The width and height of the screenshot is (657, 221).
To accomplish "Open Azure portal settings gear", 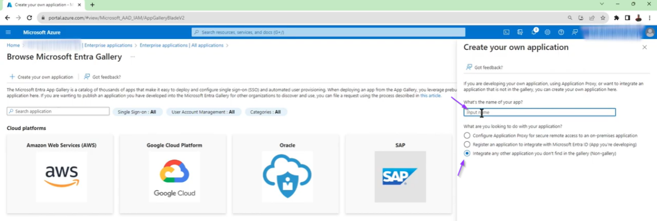I will [x=547, y=32].
